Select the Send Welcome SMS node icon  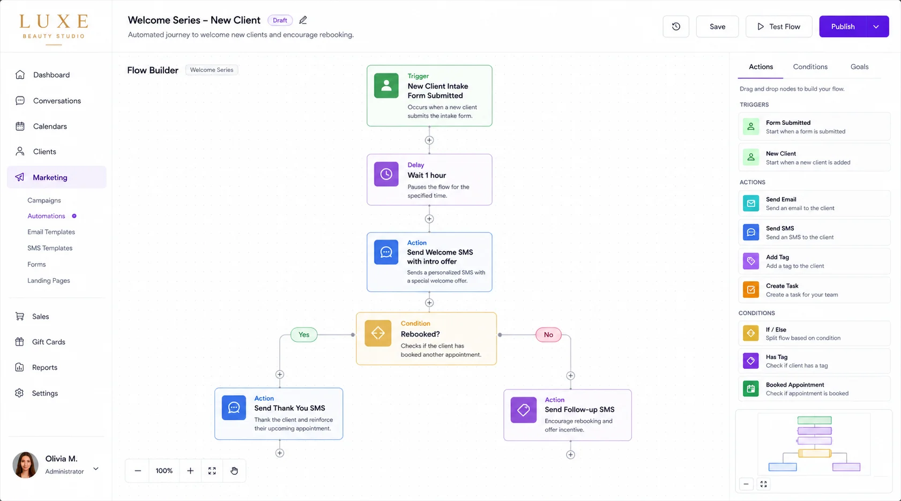tap(386, 252)
